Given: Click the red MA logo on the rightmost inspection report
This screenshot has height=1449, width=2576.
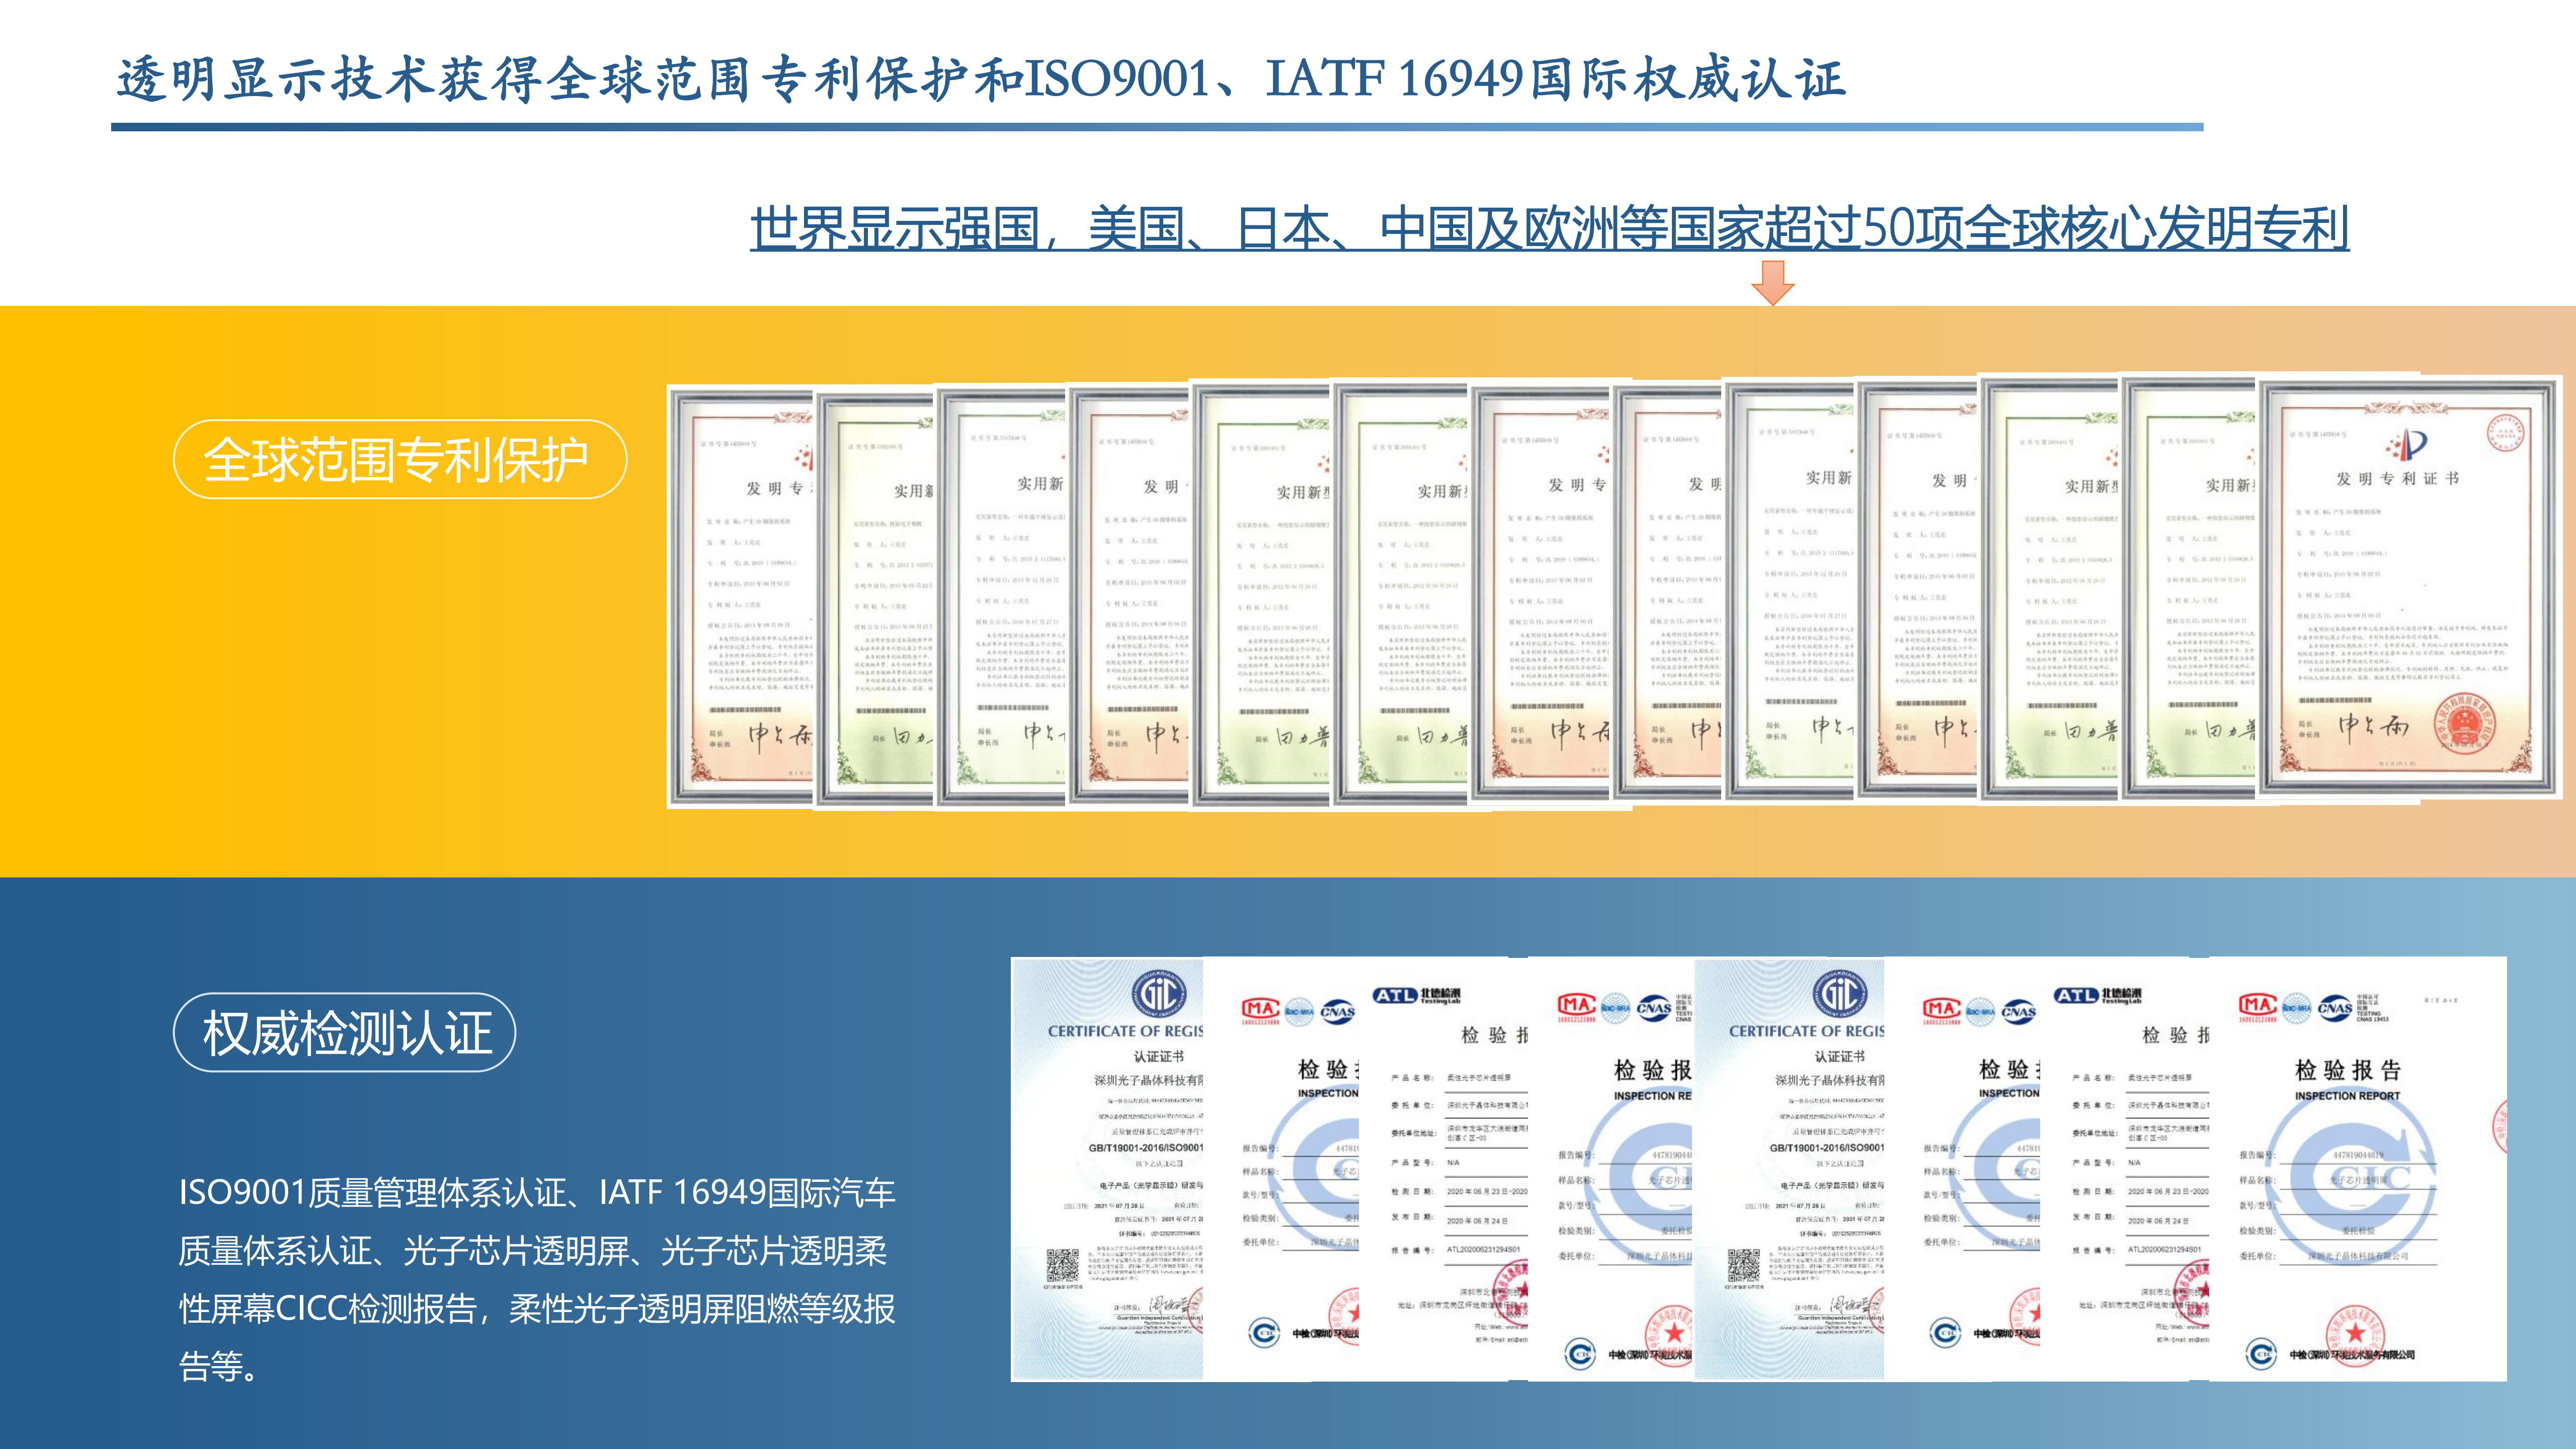Looking at the screenshot, I should point(2257,1005).
